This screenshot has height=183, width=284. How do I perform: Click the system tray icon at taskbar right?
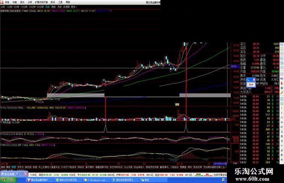pos(224,180)
